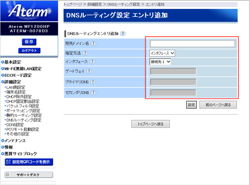Click 前のページへ戻る button
This screenshot has width=249, height=185.
pos(218,105)
